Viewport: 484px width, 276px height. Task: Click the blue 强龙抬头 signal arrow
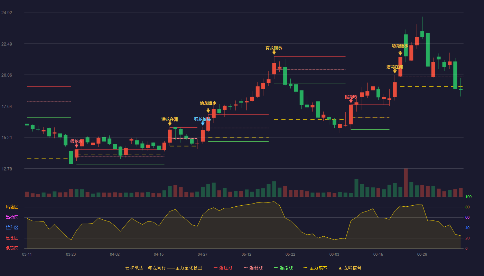click(203, 124)
